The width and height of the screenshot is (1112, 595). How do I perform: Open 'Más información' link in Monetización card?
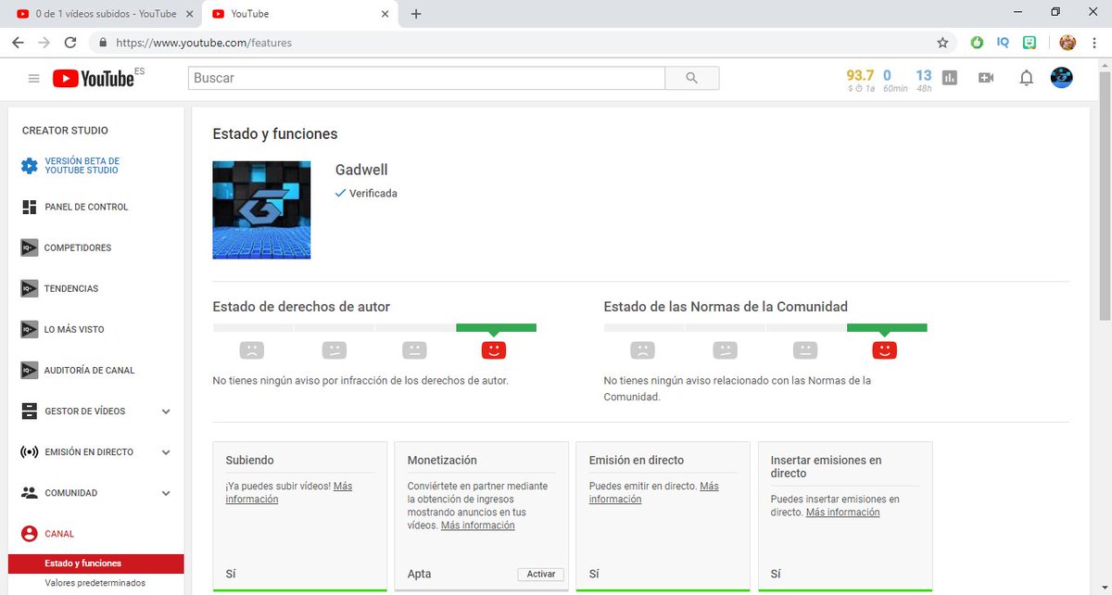point(477,525)
